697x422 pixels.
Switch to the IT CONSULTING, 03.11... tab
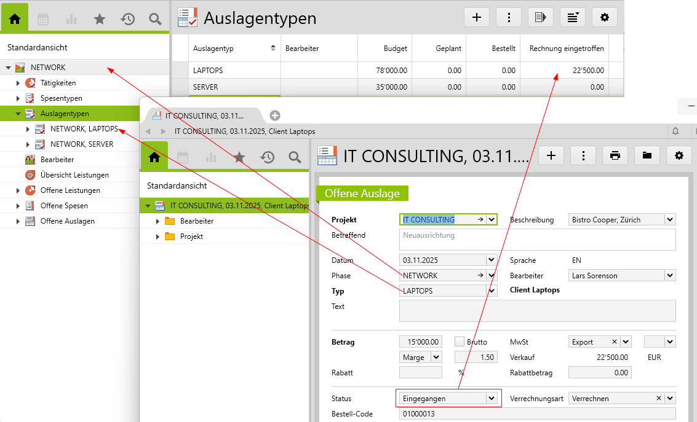(x=203, y=115)
